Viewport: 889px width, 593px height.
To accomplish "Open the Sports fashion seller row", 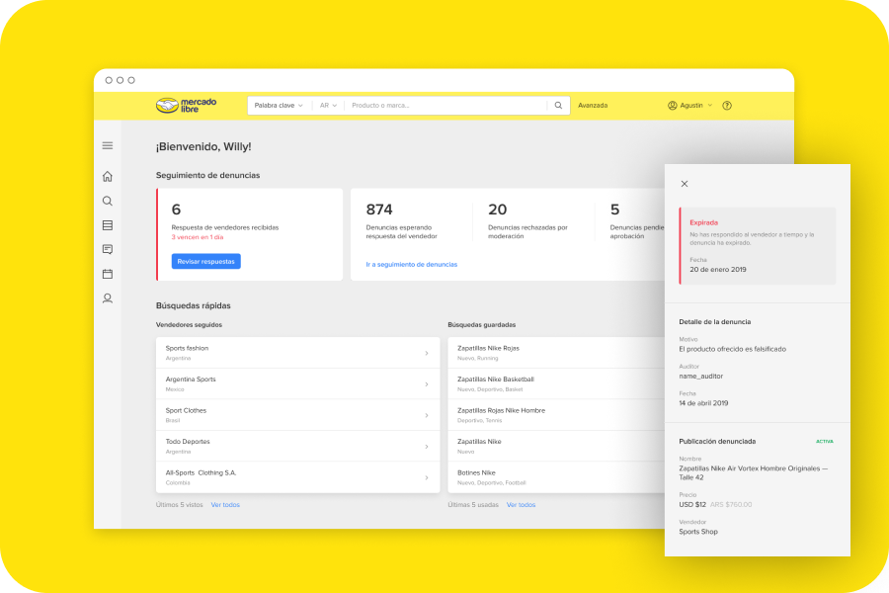I will coord(297,353).
